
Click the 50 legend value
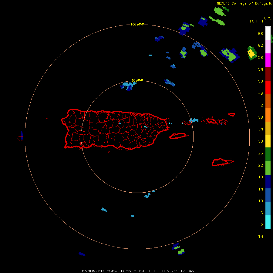pos(261,81)
